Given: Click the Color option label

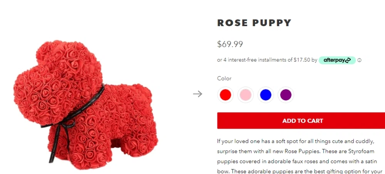Looking at the screenshot, I should pos(224,79).
